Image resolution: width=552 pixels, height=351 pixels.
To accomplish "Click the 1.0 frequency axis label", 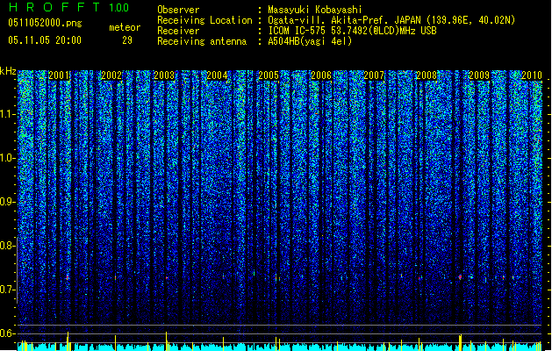I will pos(8,158).
